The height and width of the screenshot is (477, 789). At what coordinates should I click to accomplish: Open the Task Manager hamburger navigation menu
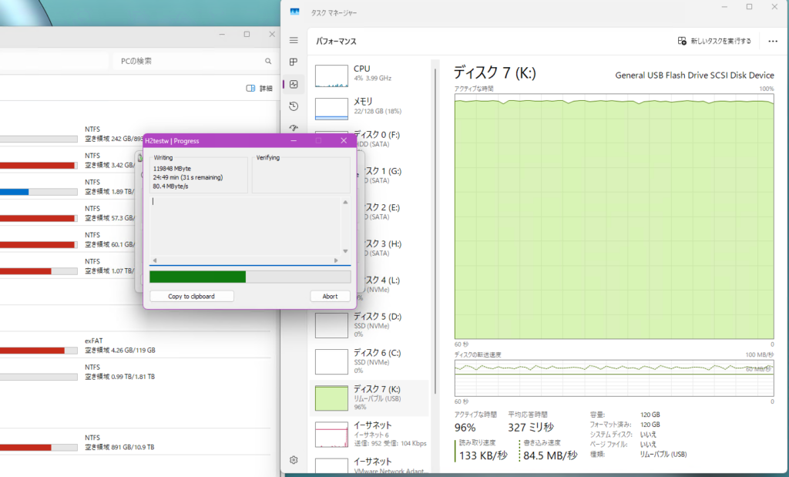click(294, 40)
